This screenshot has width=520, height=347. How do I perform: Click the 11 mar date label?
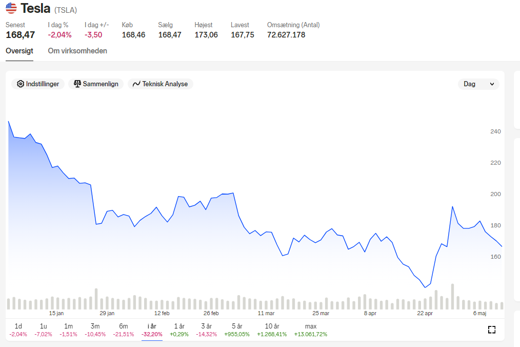point(266,313)
